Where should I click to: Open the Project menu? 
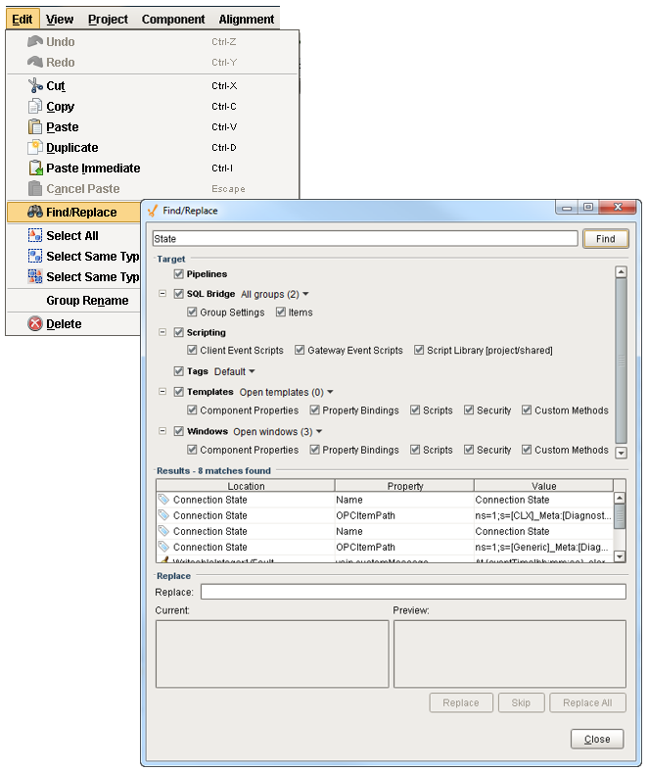[x=108, y=19]
